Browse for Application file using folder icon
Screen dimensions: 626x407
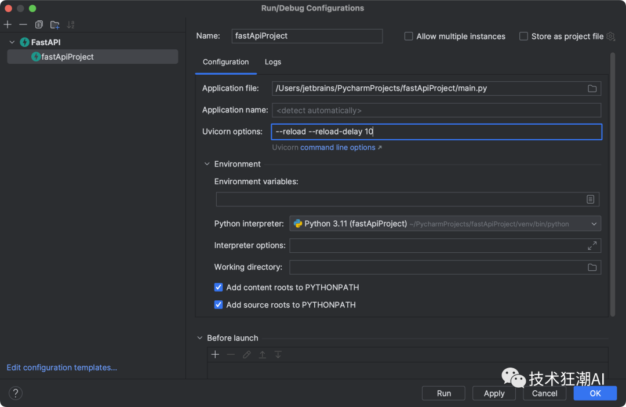pos(592,89)
